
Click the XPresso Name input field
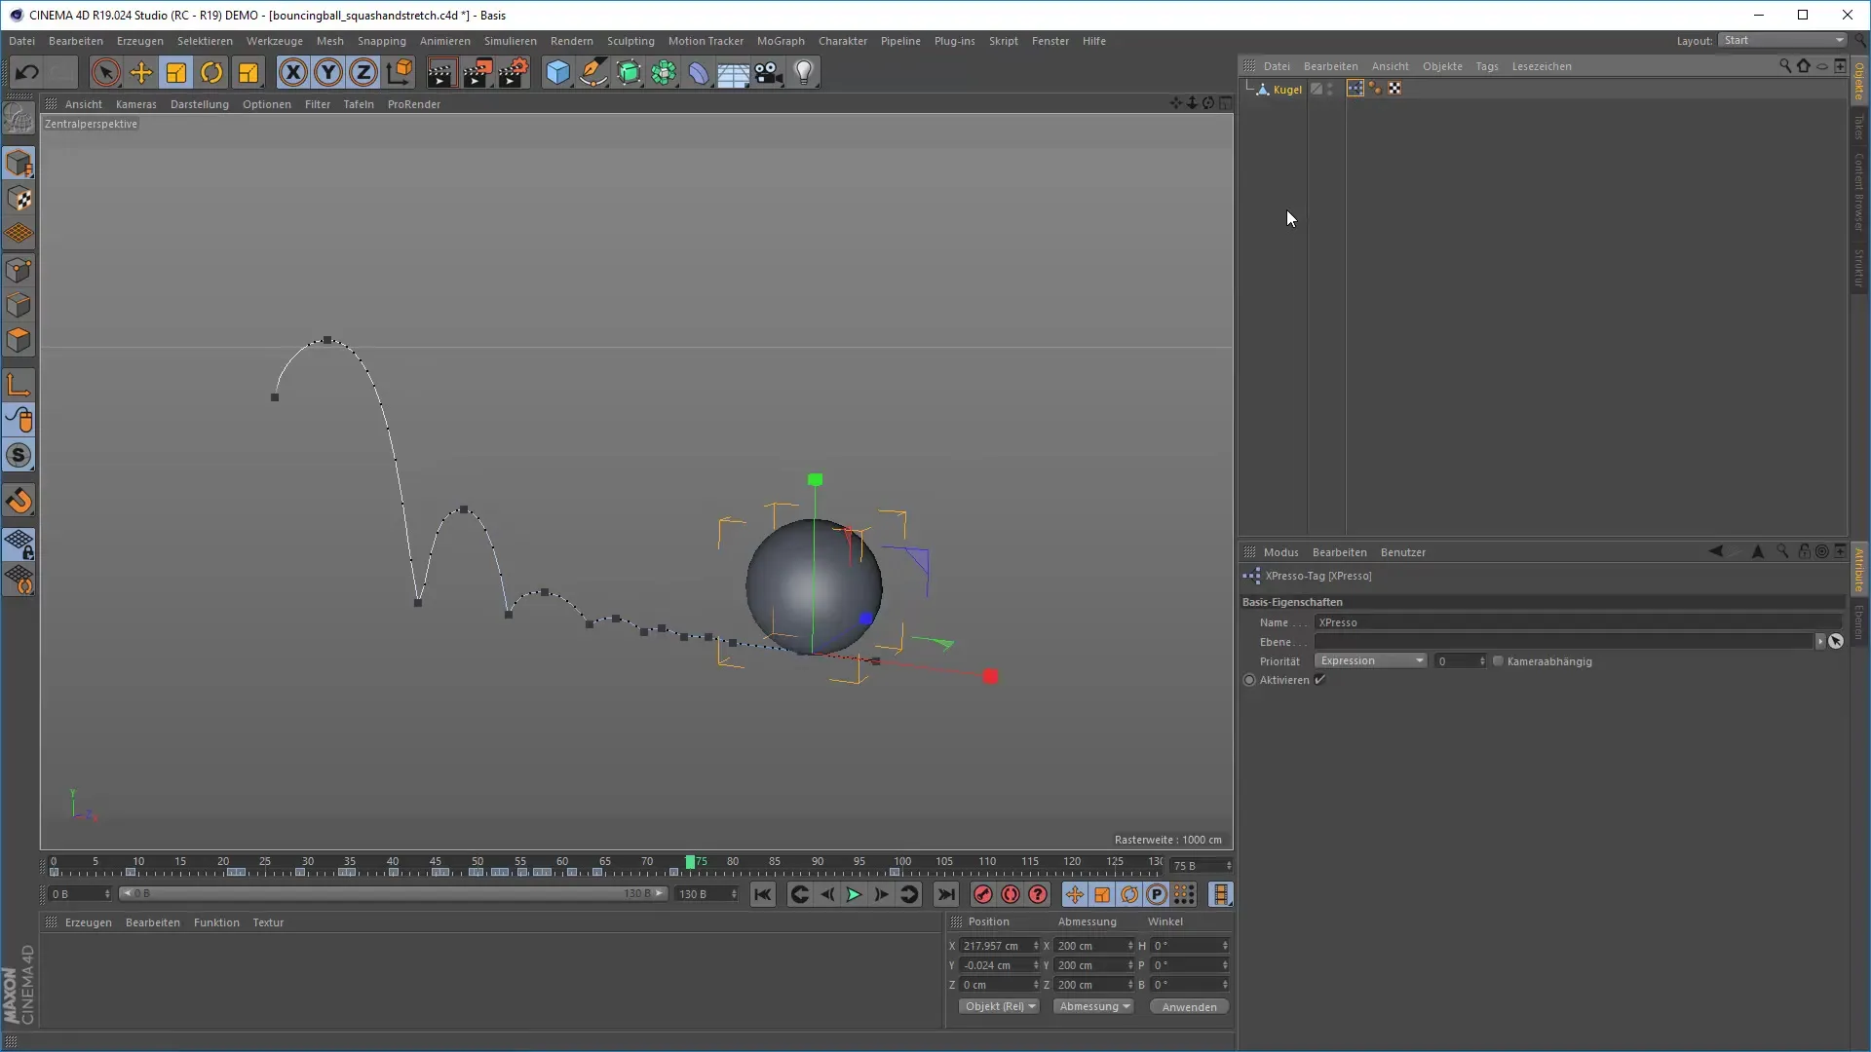[x=1578, y=621]
